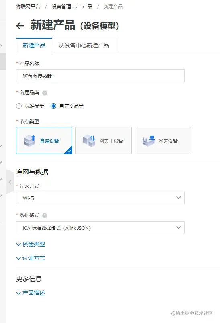Expand the 校验类型 section

(31, 245)
